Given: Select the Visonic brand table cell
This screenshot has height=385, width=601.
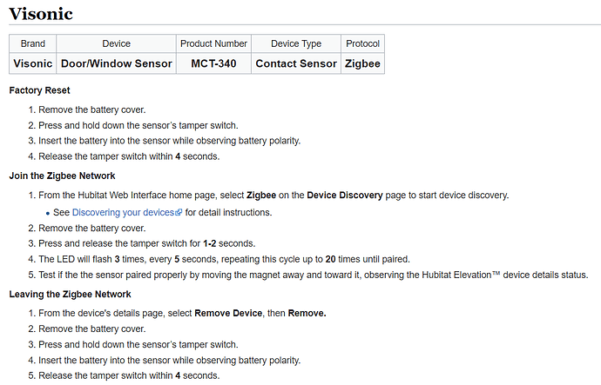Looking at the screenshot, I should click(x=33, y=63).
